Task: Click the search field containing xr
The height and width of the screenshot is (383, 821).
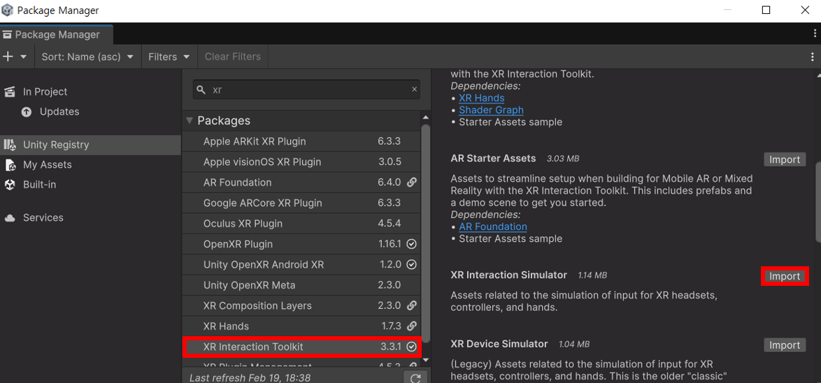Action: click(306, 89)
